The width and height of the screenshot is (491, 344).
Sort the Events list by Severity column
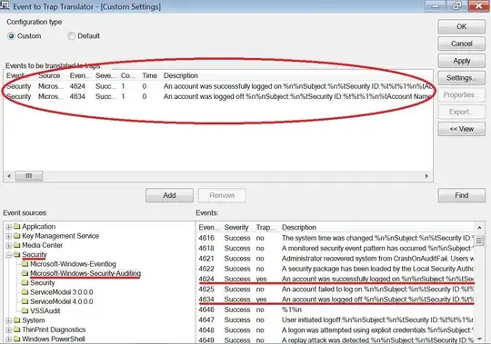click(x=236, y=228)
